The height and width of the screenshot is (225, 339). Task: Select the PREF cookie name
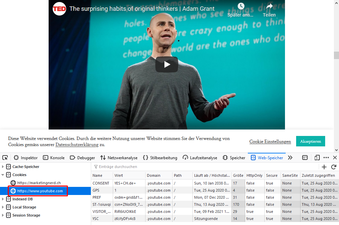[x=97, y=197]
